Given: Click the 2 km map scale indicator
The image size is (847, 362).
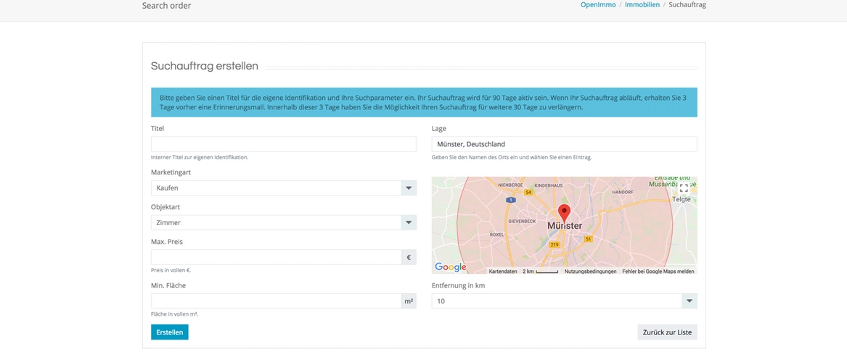Looking at the screenshot, I should point(541,271).
